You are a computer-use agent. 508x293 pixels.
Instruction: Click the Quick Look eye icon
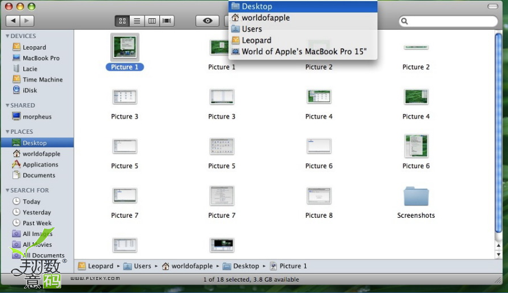(207, 21)
